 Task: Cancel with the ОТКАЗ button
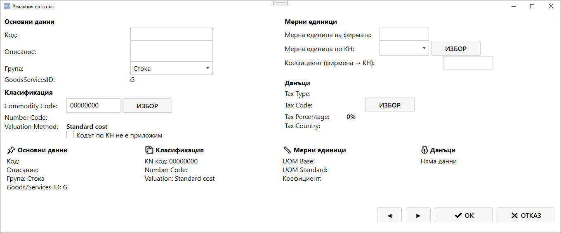coord(526,215)
